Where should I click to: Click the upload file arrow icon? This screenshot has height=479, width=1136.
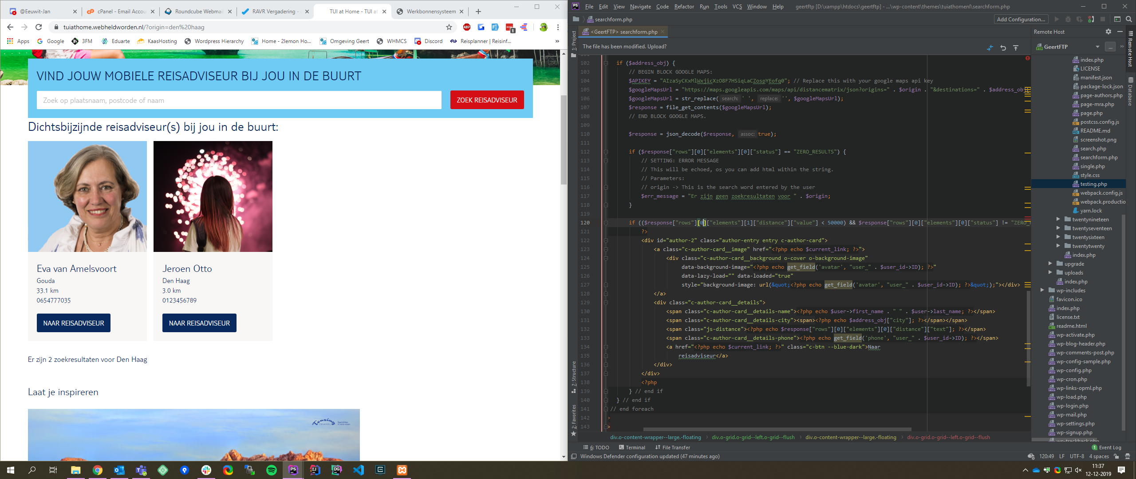click(1016, 48)
